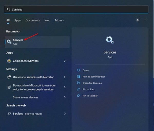Screen dimensions: 154x131
Task: Expand the Narrator online services result chevron
Action: pyautogui.click(x=65, y=77)
